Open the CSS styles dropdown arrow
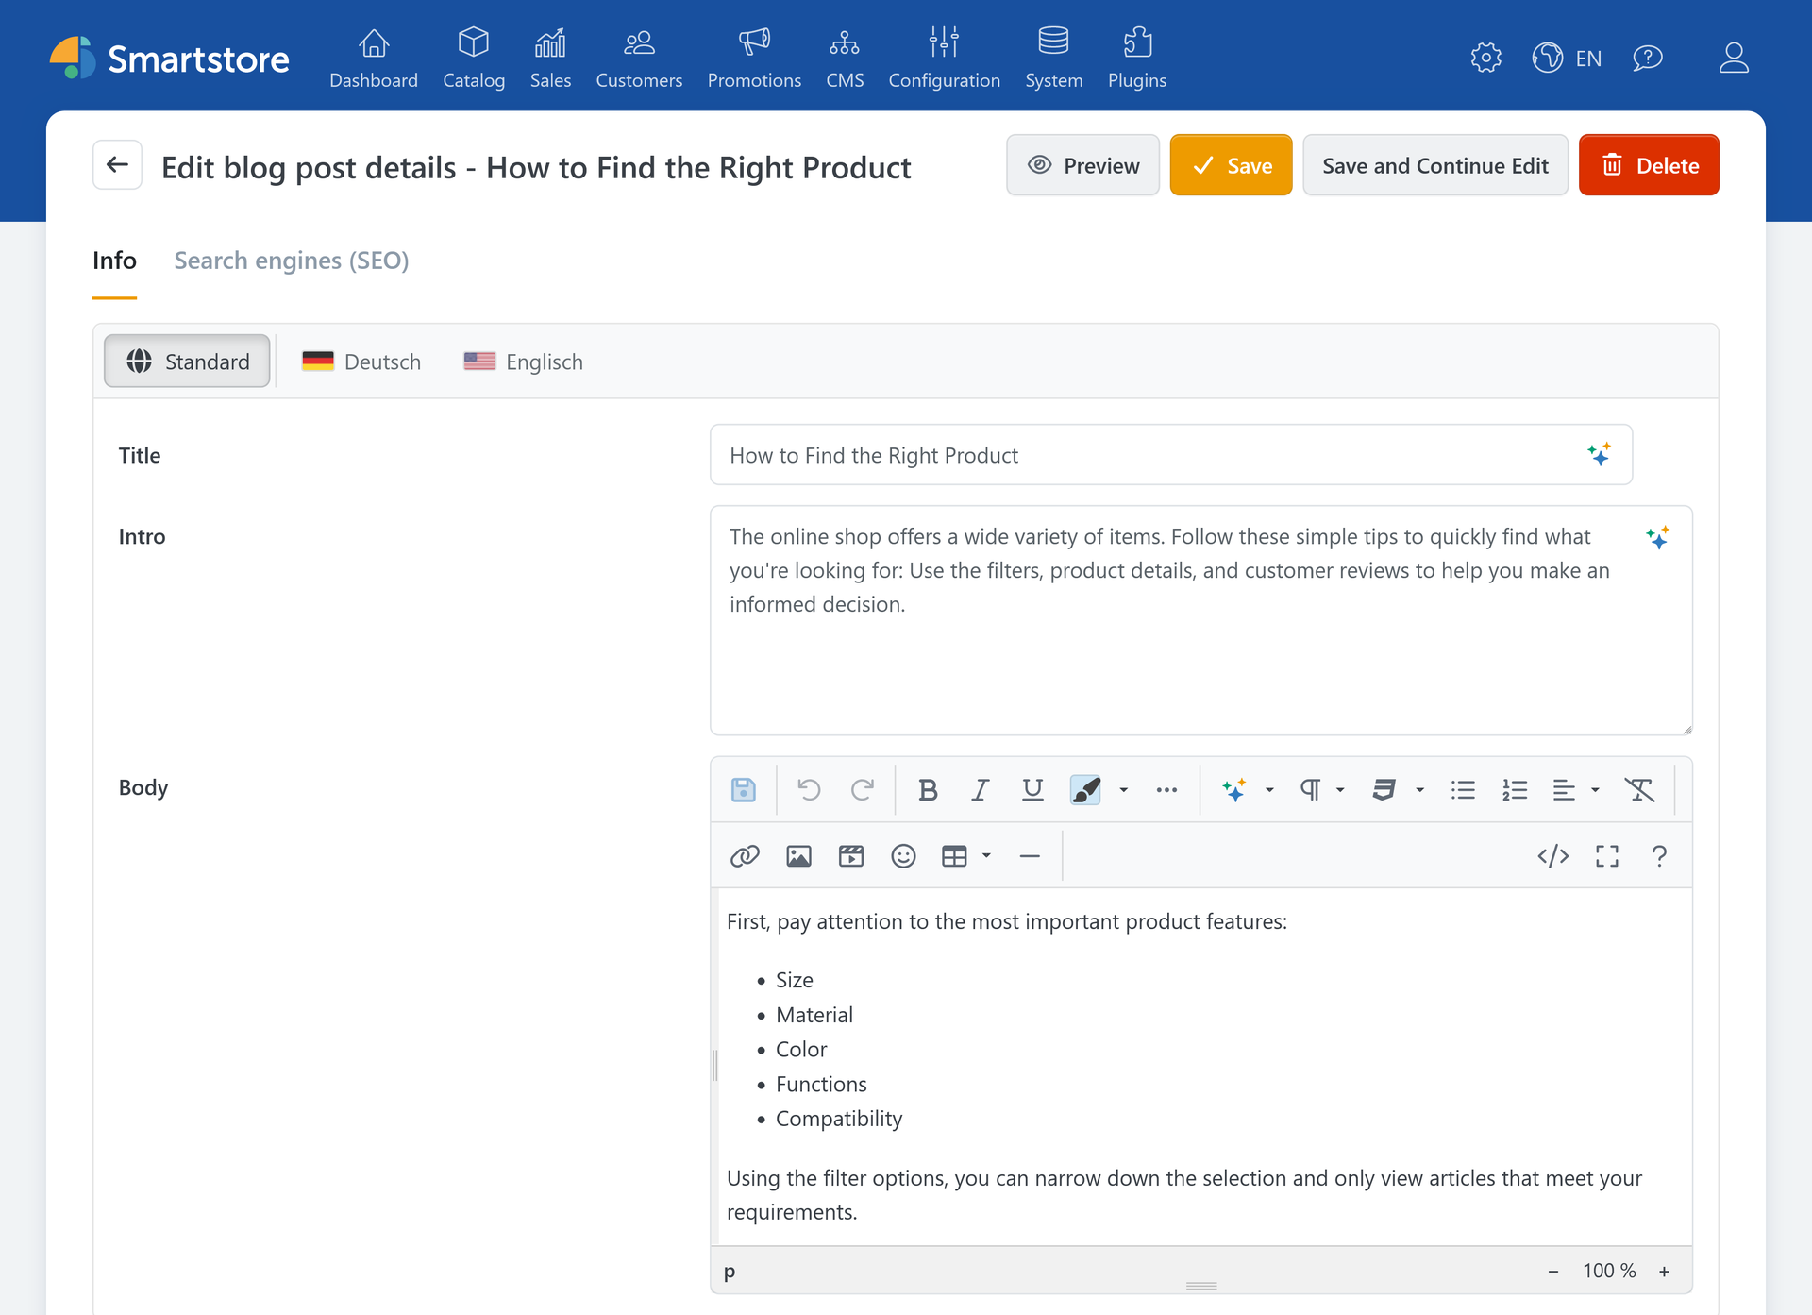This screenshot has height=1315, width=1812. pos(1419,789)
